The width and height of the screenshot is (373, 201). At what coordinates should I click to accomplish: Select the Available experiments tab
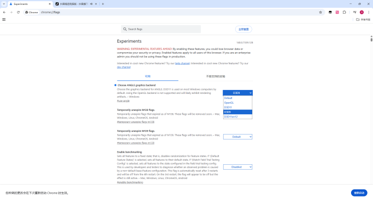point(148,76)
